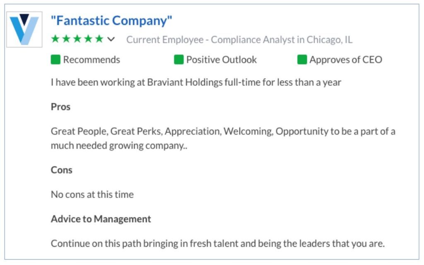Viewport: 424px width, 265px height.
Task: Click the third green rating star
Action: coord(77,39)
